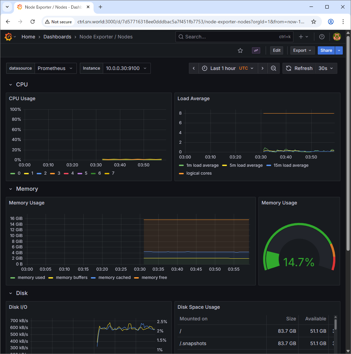The image size is (351, 354).
Task: Toggle logical cores legend series
Action: [199, 173]
